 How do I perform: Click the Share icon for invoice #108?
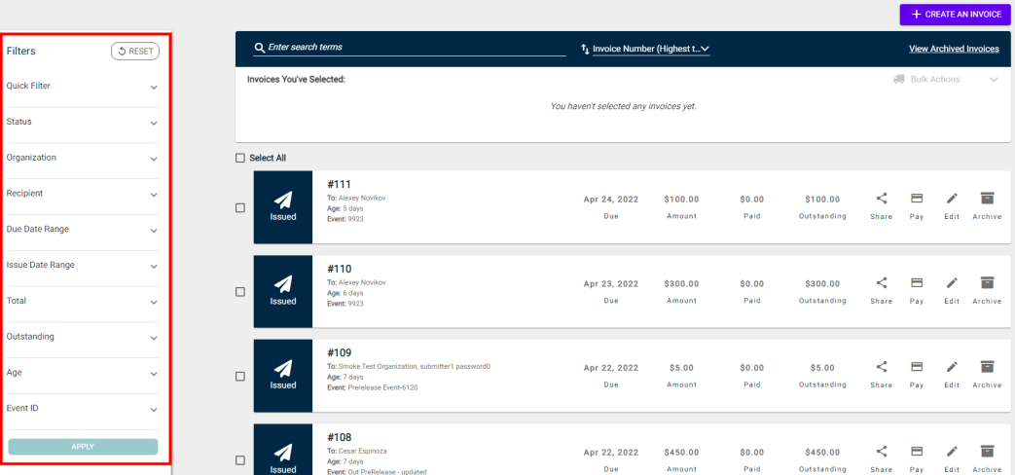pos(881,451)
